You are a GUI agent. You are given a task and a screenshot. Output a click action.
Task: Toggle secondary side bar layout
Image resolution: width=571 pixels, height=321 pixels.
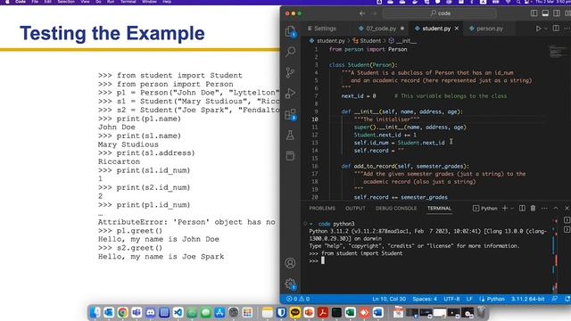point(557,13)
